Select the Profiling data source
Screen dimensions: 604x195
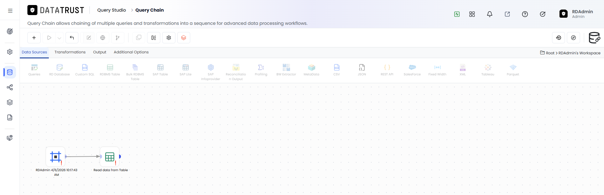(x=261, y=70)
